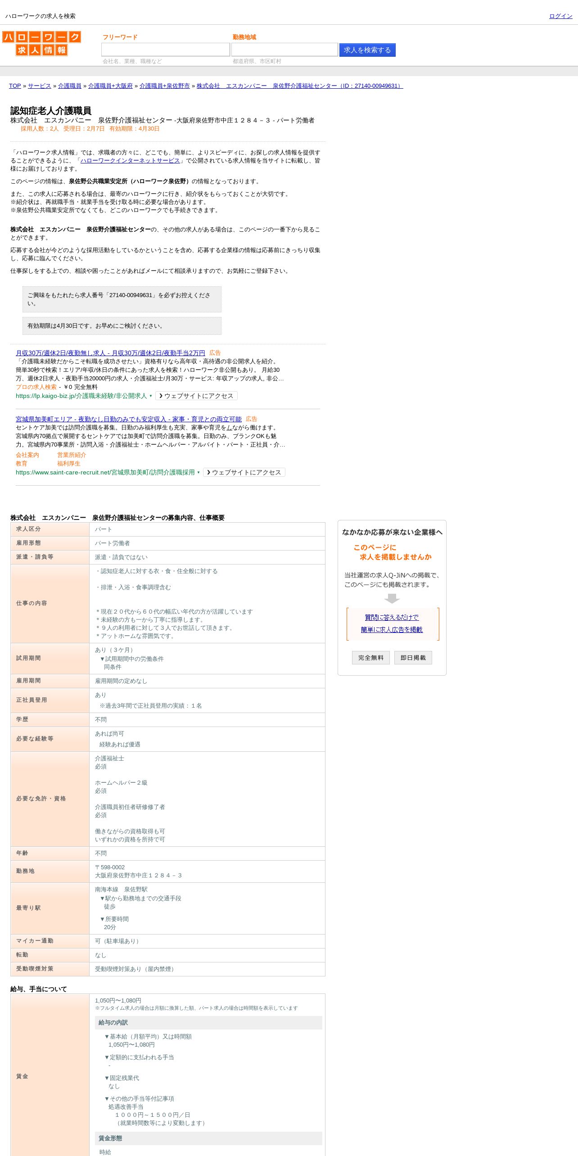Click the 営業所紹介 ad sublink
Viewport: 578px width, 1156px height.
tap(72, 455)
